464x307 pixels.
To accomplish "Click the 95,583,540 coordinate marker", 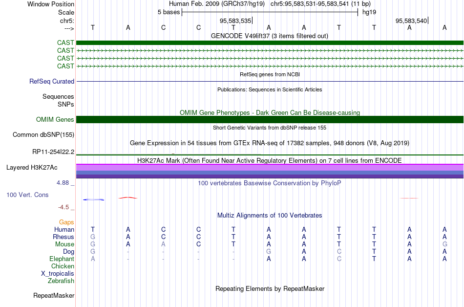I will (x=412, y=21).
